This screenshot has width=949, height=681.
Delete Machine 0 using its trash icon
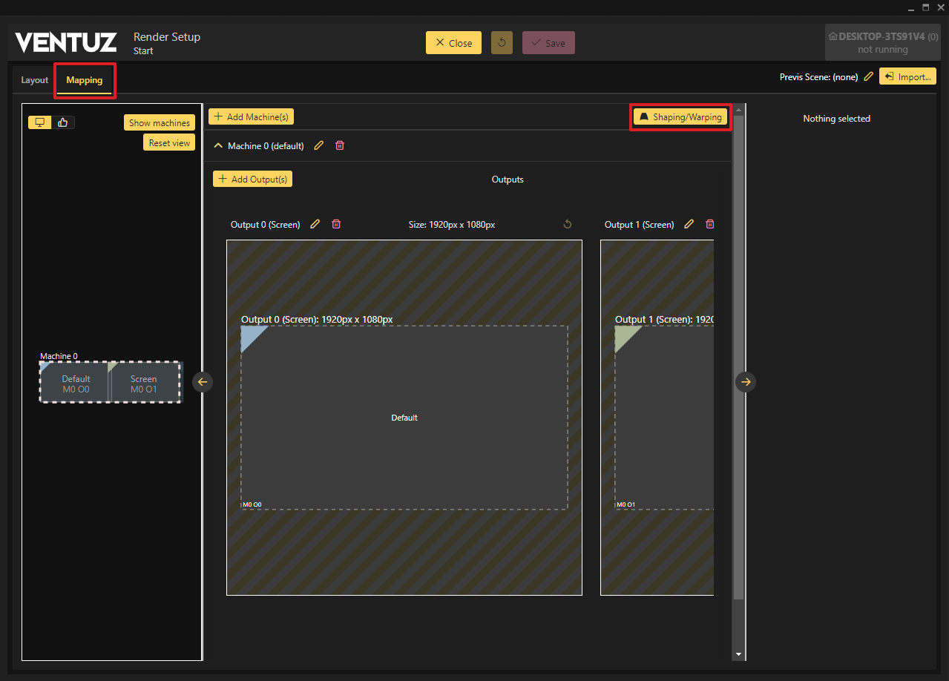point(340,146)
